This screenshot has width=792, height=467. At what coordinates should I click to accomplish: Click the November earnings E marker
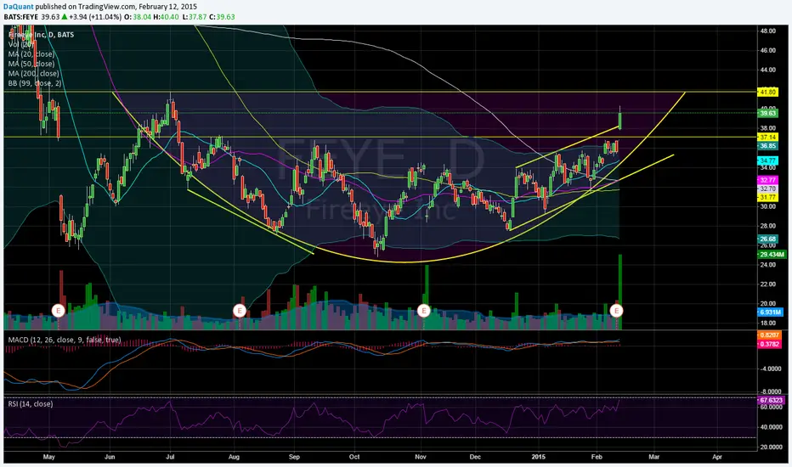(x=424, y=310)
